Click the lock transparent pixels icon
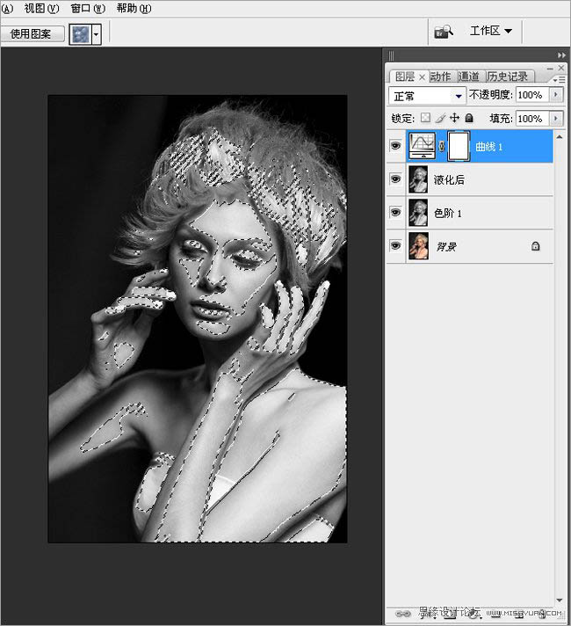 pyautogui.click(x=426, y=118)
